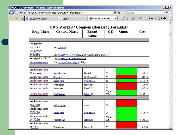Open Quick Tabs grid icon
This screenshot has width=181, height=135.
22,18
